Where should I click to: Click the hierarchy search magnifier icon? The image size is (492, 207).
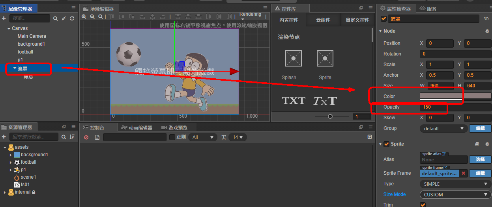pos(56,18)
